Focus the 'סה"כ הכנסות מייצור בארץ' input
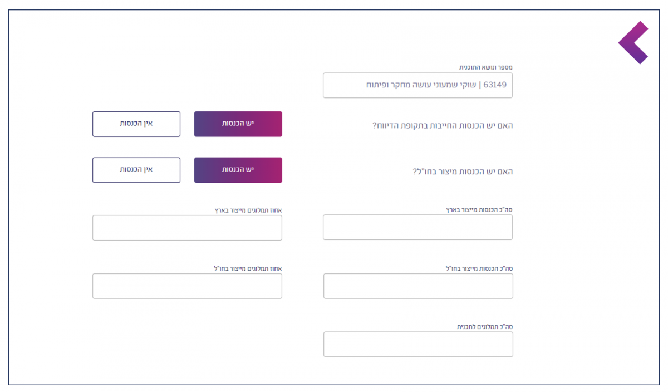668x392 pixels. coord(417,227)
